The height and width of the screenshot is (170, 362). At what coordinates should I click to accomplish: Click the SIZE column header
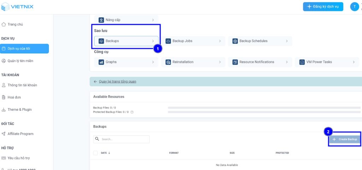point(232,153)
